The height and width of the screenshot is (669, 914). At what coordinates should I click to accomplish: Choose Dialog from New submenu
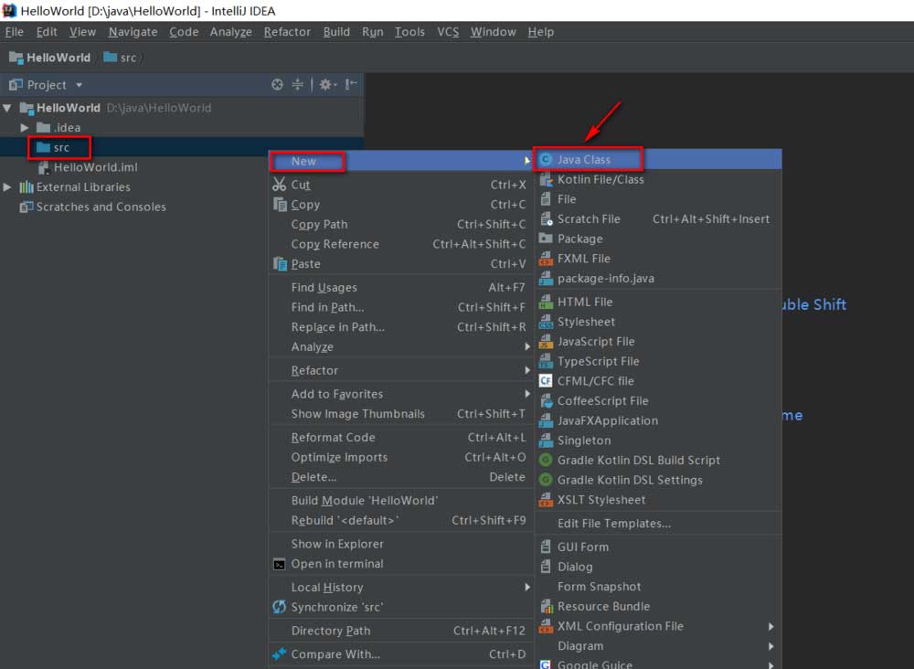(x=659, y=567)
